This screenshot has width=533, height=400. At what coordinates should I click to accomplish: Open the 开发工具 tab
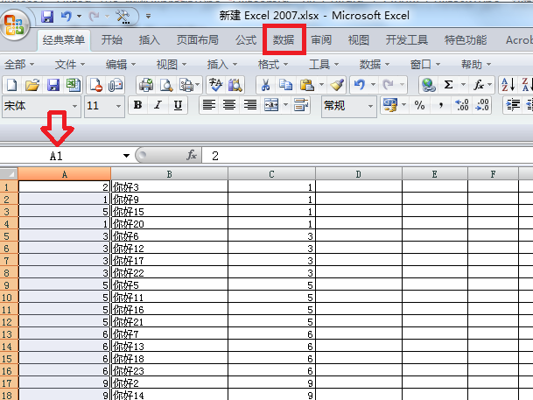pyautogui.click(x=407, y=39)
